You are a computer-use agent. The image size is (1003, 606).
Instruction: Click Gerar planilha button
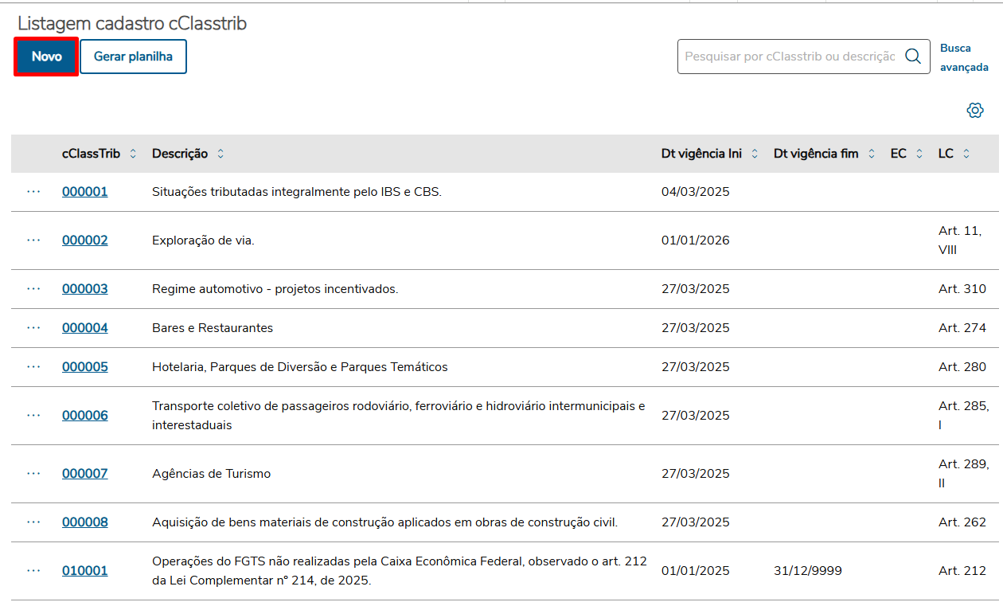[133, 57]
